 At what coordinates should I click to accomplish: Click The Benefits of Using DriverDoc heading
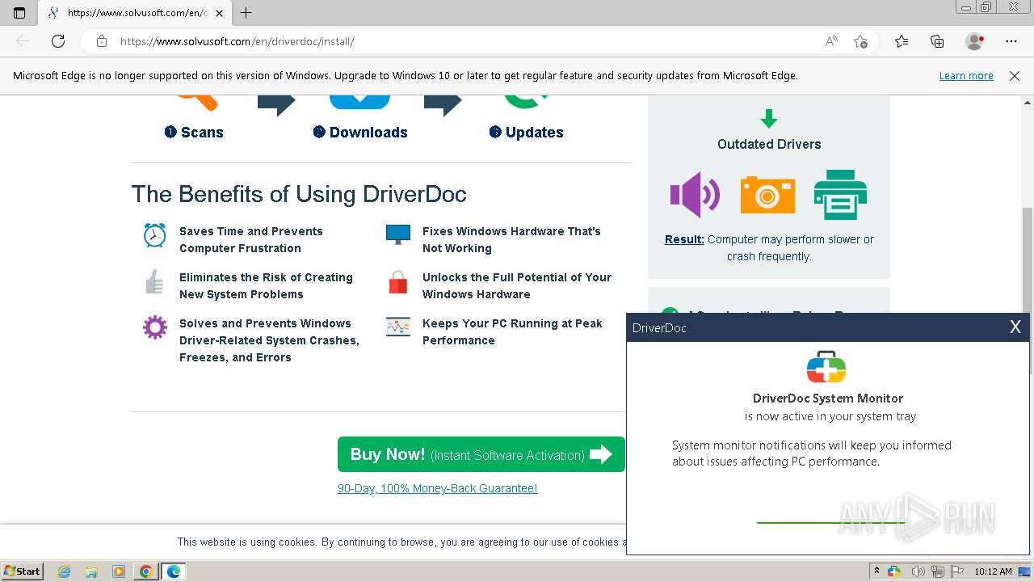coord(299,194)
